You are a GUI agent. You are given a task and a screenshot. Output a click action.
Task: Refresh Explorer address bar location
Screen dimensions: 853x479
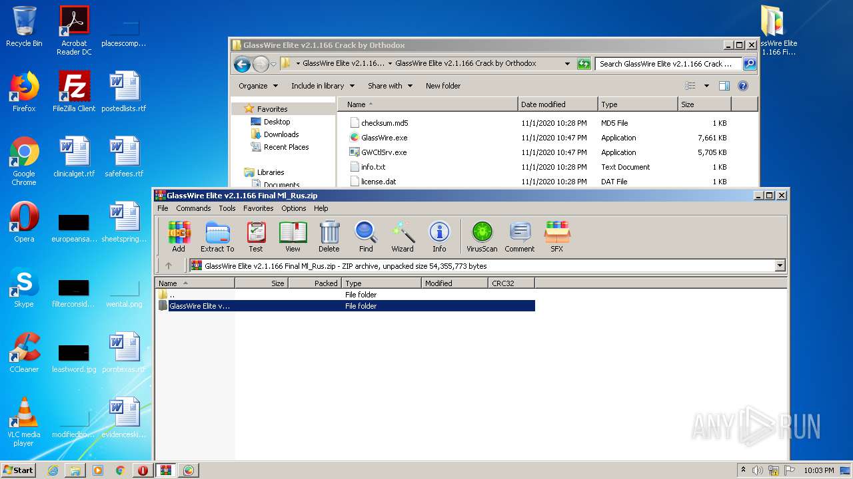pyautogui.click(x=584, y=64)
